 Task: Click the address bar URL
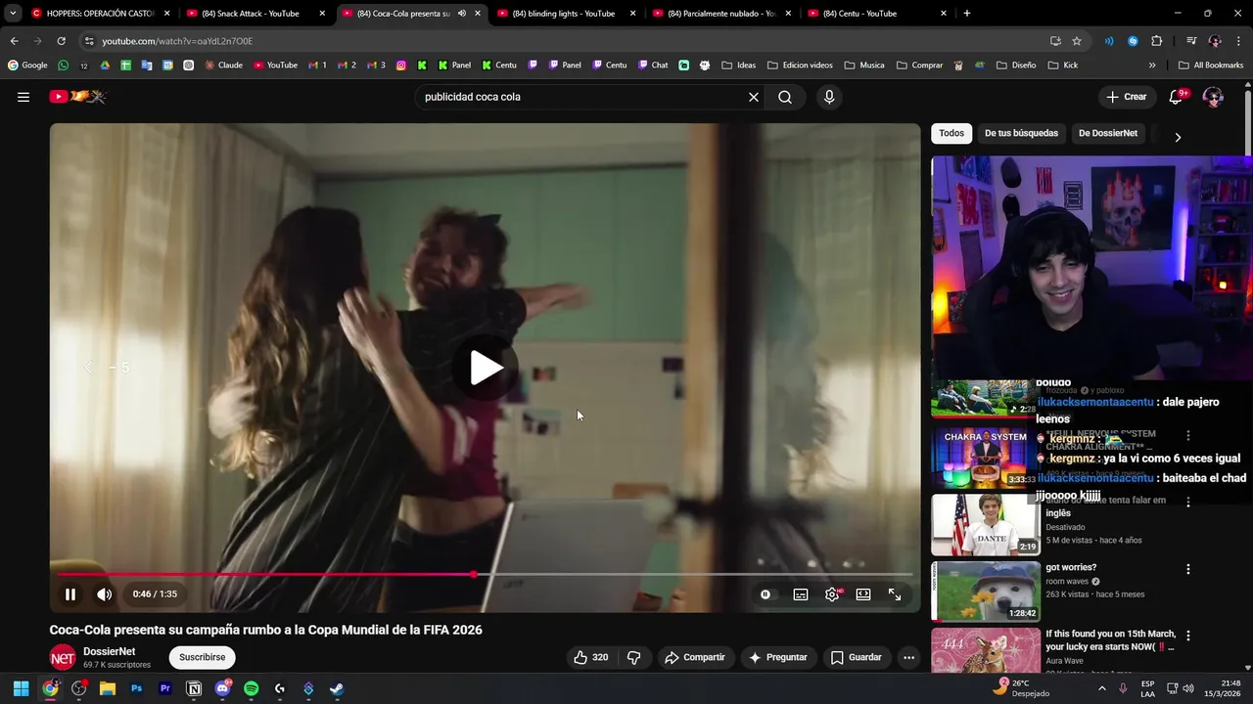click(177, 41)
